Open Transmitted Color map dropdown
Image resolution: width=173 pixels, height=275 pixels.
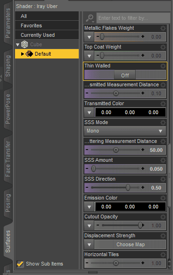point(89,112)
